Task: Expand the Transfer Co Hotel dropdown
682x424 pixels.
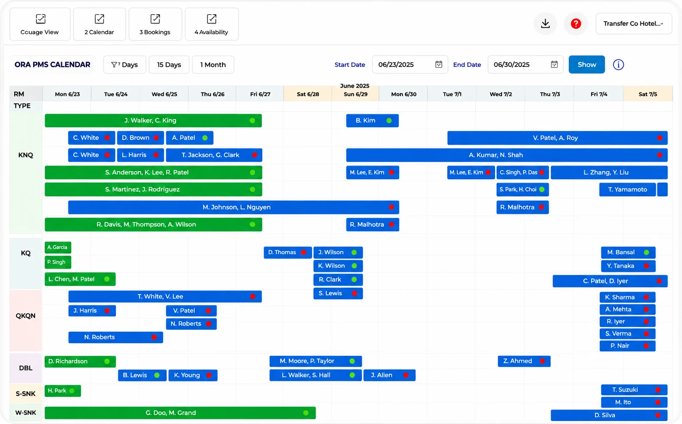Action: pos(634,24)
